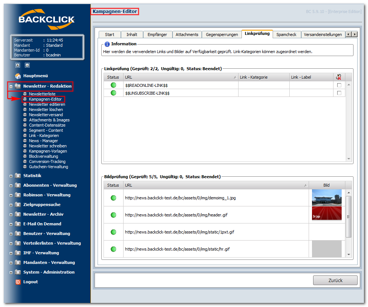Click the expand-all plus icon under server info
Screen dimensions: 368x307
coord(17,65)
